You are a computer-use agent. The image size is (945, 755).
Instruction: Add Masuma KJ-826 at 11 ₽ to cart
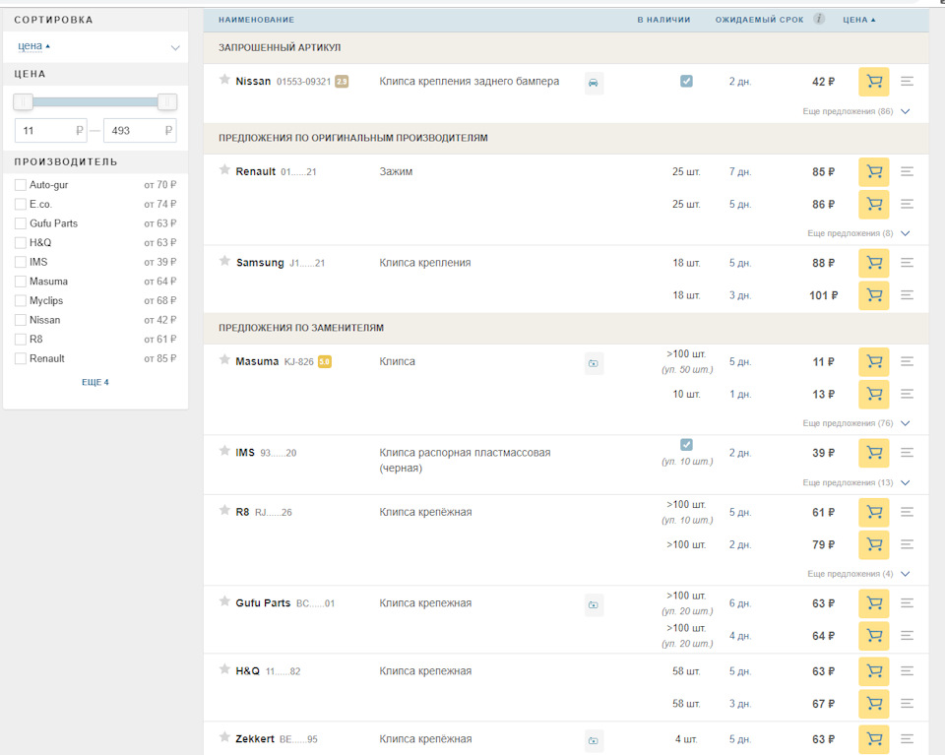(x=873, y=361)
